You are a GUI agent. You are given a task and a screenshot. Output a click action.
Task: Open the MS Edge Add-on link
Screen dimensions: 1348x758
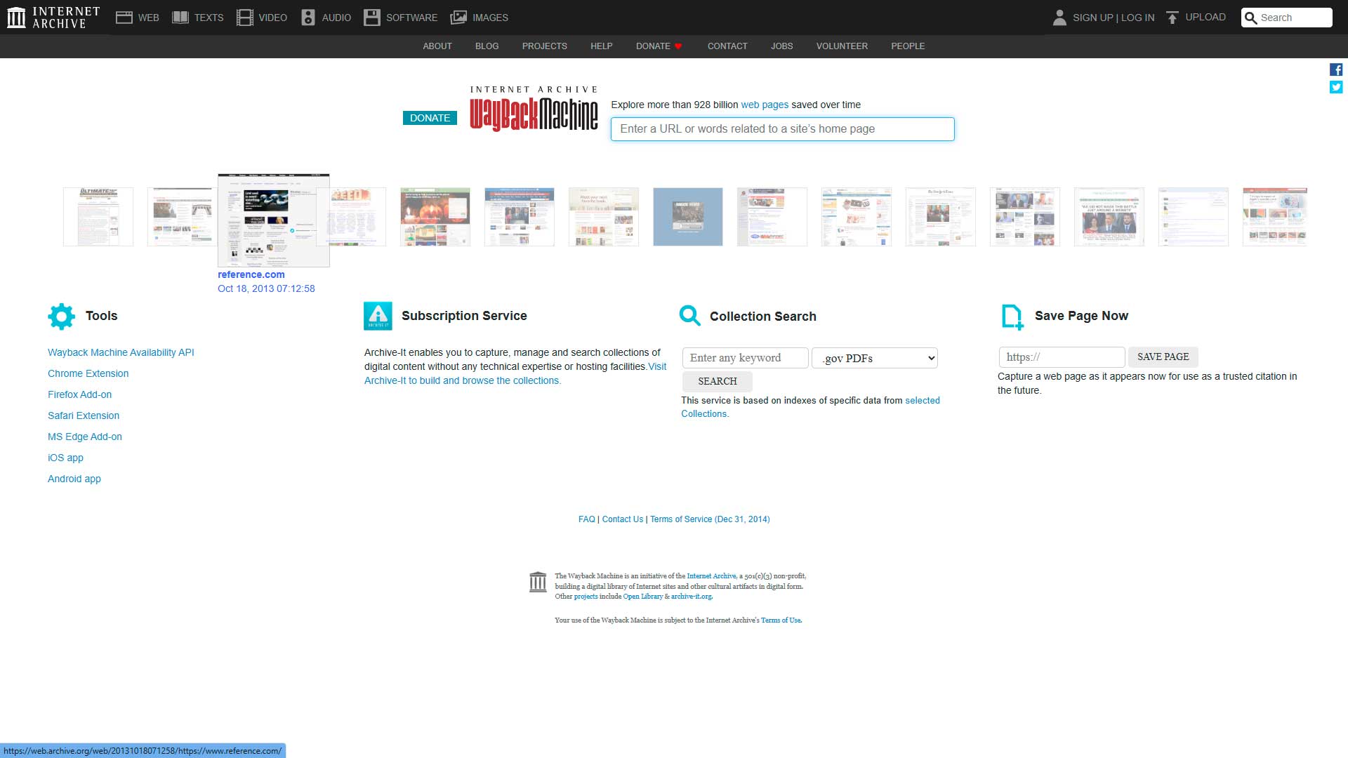85,437
